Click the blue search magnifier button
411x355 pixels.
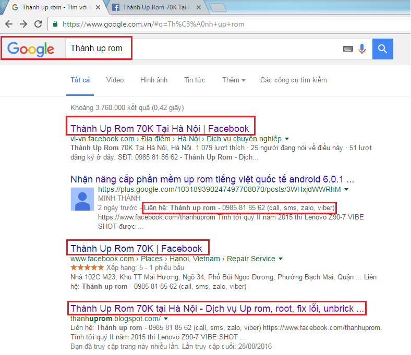coord(383,48)
